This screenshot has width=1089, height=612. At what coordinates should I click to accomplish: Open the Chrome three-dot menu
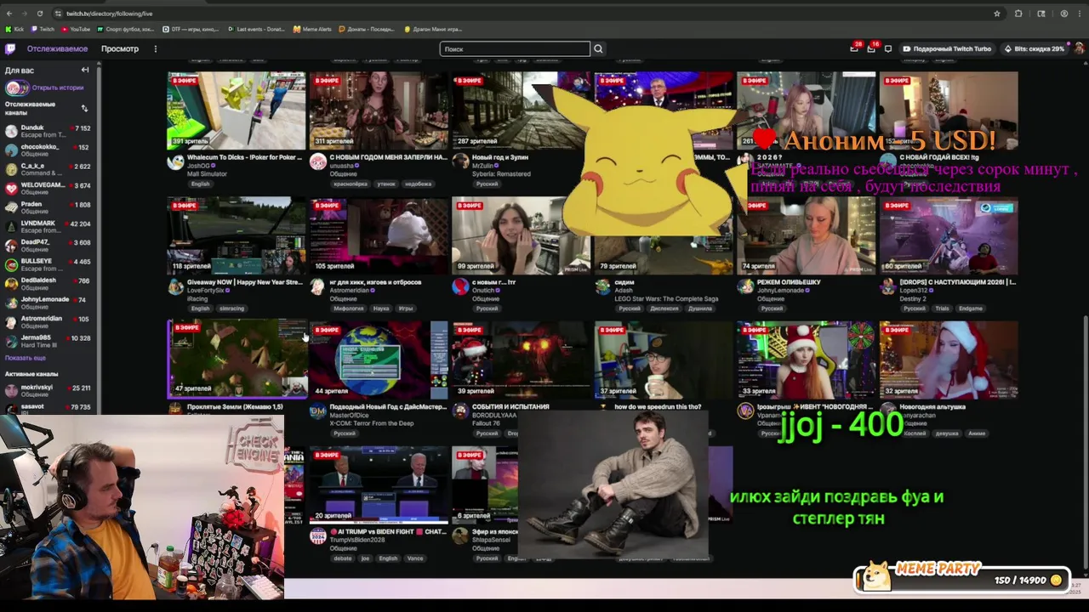(x=1080, y=14)
